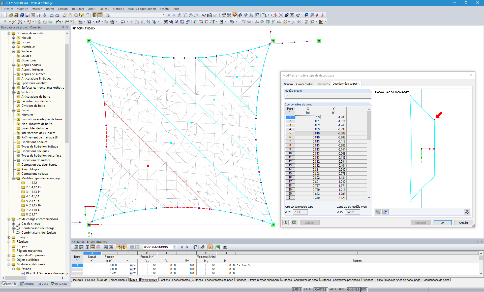Open a new model with the New icon
The height and width of the screenshot is (292, 484).
pyautogui.click(x=5, y=15)
